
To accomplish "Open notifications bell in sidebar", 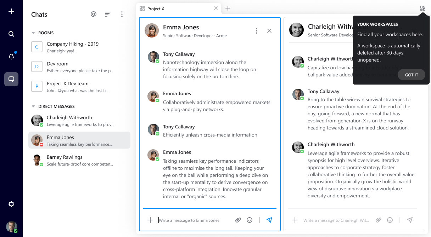I will point(11,57).
